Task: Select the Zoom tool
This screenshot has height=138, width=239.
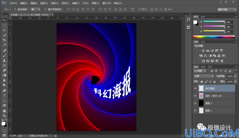Action: [x=4, y=116]
